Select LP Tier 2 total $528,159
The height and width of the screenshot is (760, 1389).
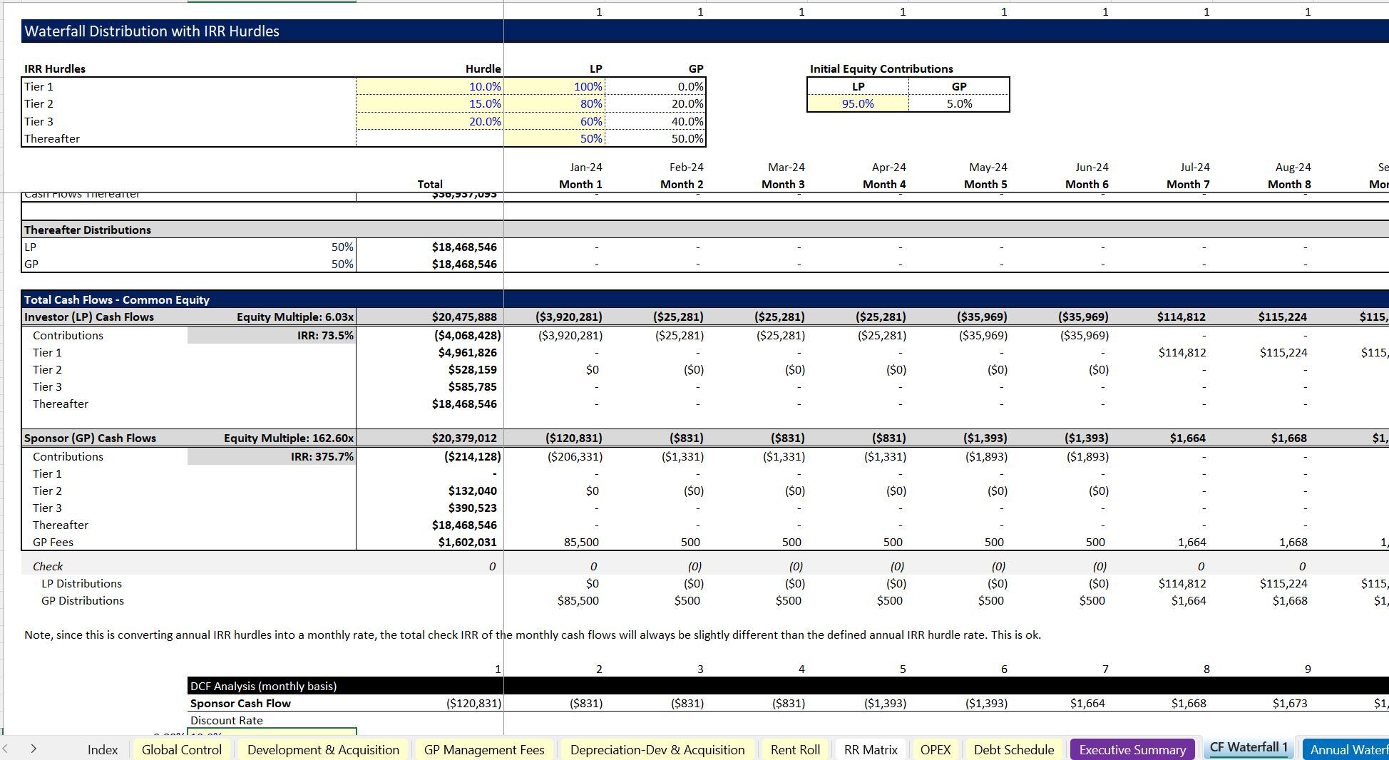coord(473,369)
